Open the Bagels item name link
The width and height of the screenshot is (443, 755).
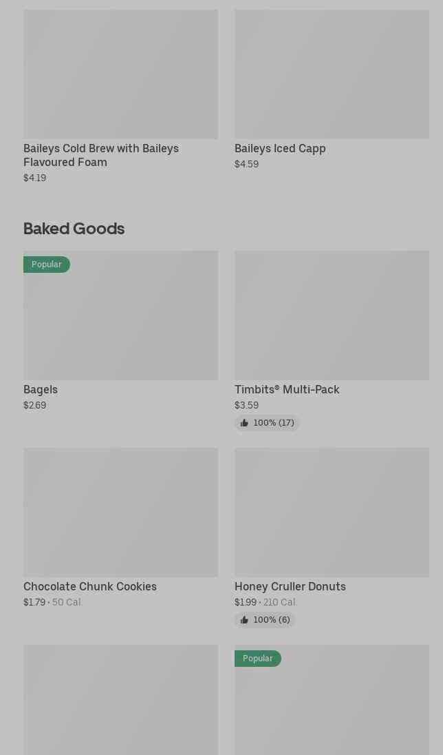(41, 389)
